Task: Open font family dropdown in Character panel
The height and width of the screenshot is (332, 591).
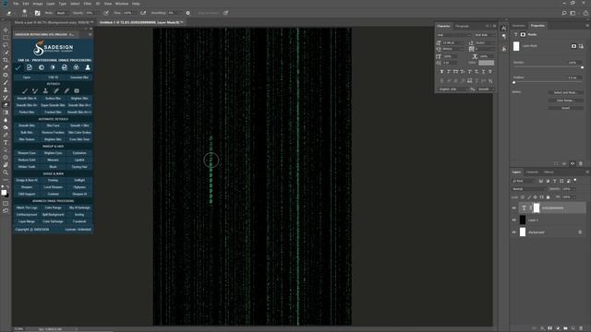Action: coord(453,35)
